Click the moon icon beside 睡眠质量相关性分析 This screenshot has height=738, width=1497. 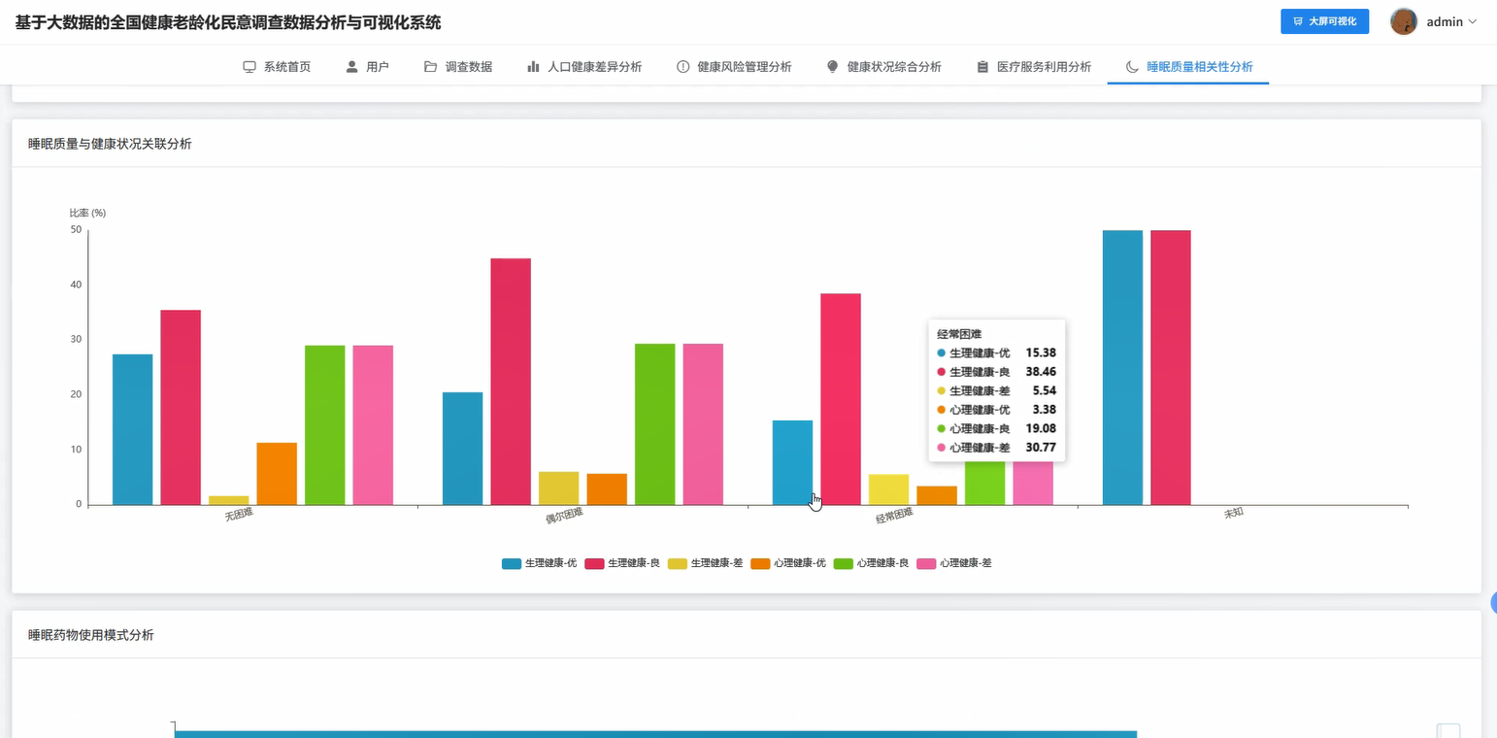(1132, 67)
